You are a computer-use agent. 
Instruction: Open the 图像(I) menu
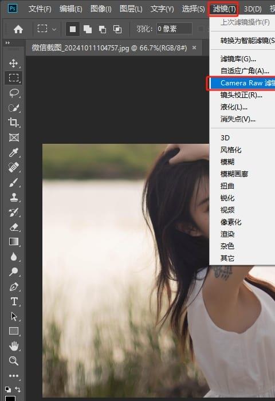[x=101, y=9]
